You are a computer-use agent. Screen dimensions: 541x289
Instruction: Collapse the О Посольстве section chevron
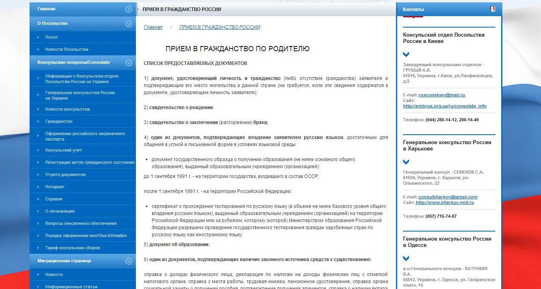128,24
